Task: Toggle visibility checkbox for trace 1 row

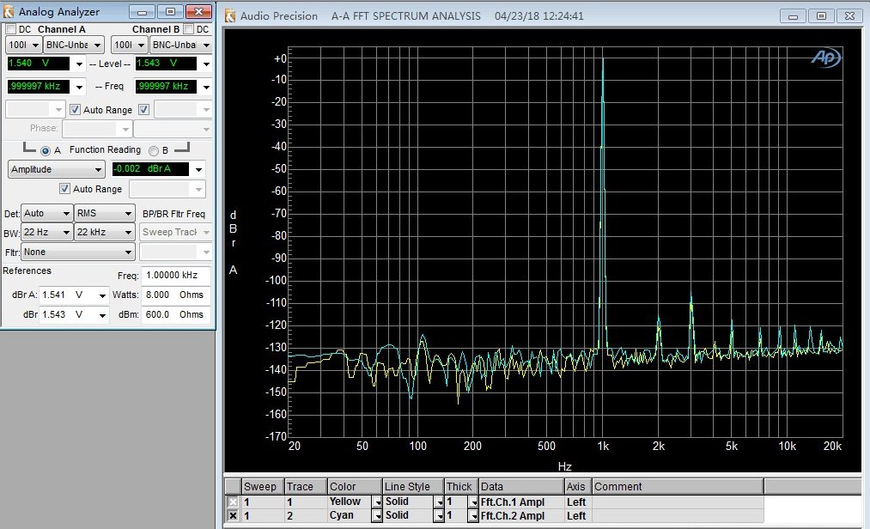Action: (233, 502)
